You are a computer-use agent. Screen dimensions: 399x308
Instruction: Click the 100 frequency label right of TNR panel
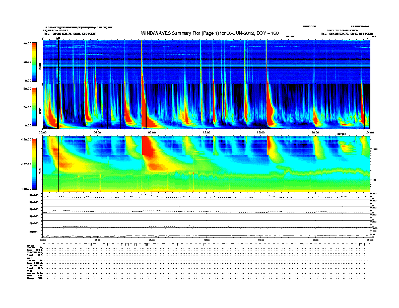[375, 149]
